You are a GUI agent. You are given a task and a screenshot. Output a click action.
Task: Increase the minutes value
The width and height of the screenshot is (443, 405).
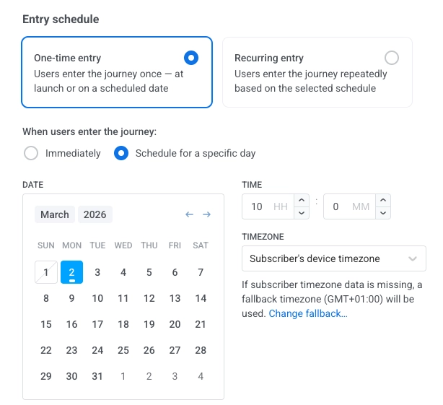pos(383,201)
